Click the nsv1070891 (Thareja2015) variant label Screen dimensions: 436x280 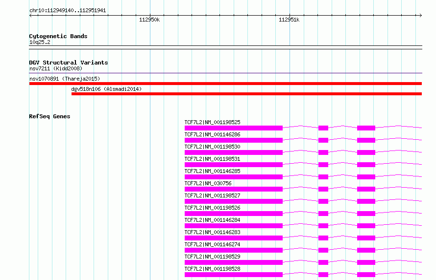(x=65, y=79)
